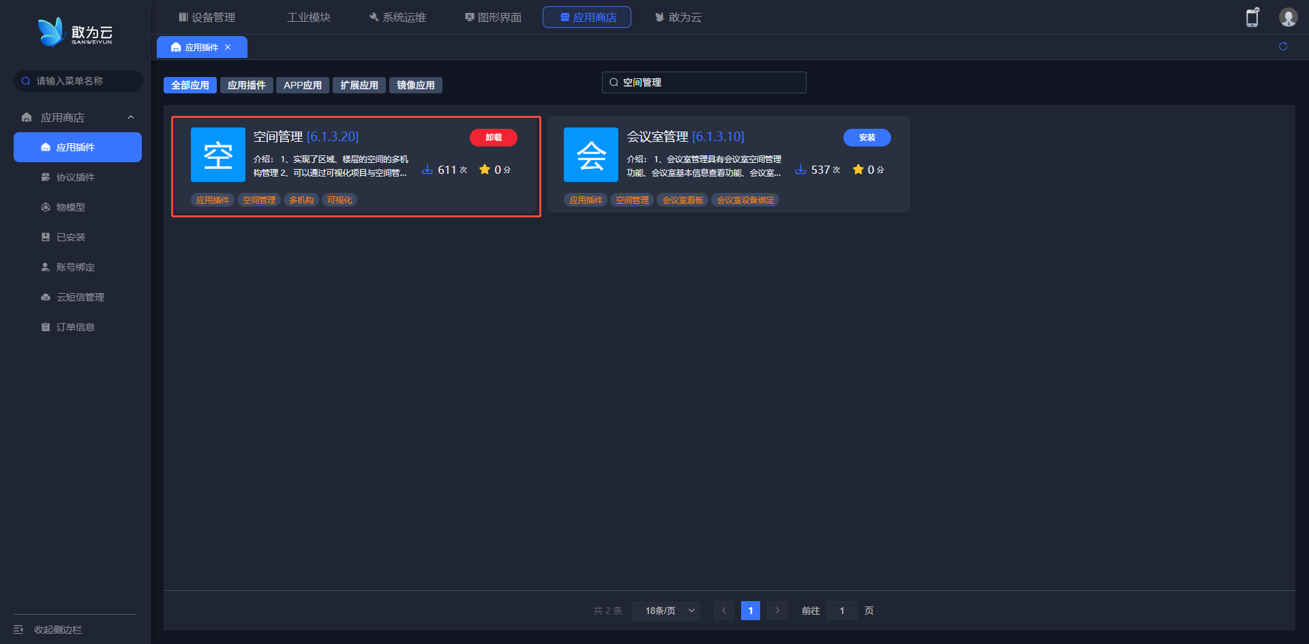Select 已安装 in the sidebar
1309x644 pixels.
[x=78, y=237]
